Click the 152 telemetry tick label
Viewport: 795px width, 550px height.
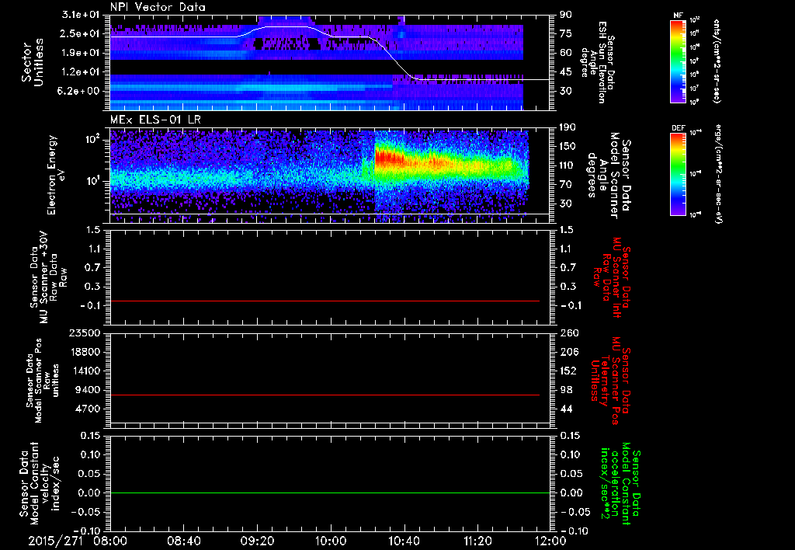coord(569,371)
